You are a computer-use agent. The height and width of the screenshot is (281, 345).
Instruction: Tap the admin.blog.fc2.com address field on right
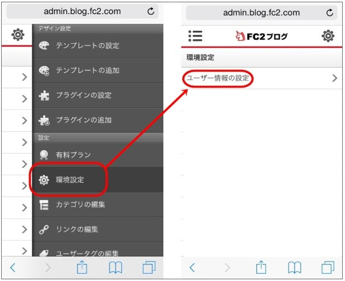pyautogui.click(x=261, y=13)
